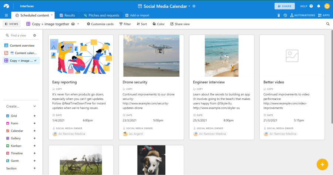Open the Color options
333x175 pixels.
tap(158, 24)
